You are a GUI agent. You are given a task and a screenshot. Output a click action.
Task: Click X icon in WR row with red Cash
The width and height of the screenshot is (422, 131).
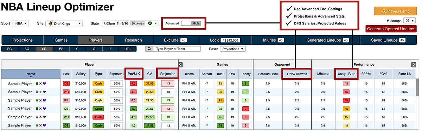[40, 117]
